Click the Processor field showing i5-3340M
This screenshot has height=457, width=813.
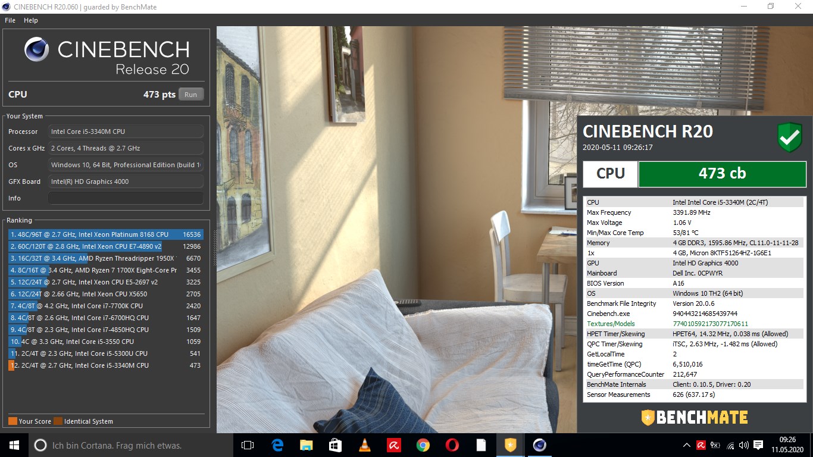click(126, 132)
